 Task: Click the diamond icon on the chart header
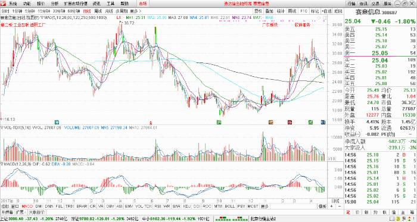(319, 17)
